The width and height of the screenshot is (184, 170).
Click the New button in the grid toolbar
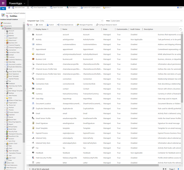point(30,25)
